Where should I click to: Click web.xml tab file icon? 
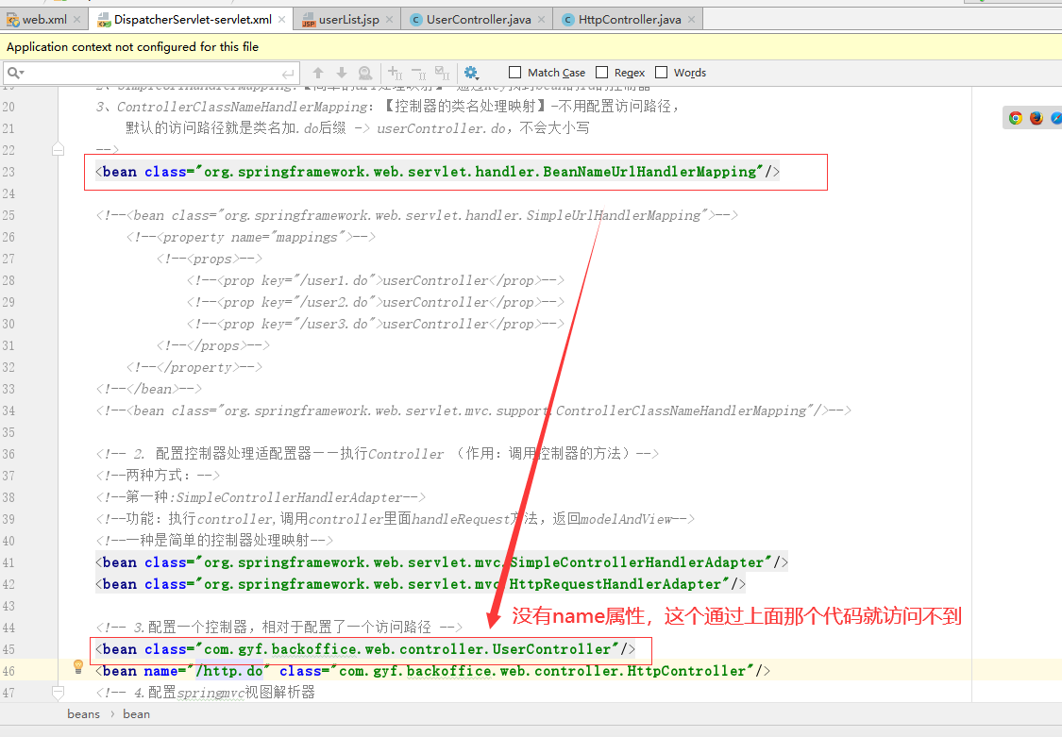pos(13,20)
